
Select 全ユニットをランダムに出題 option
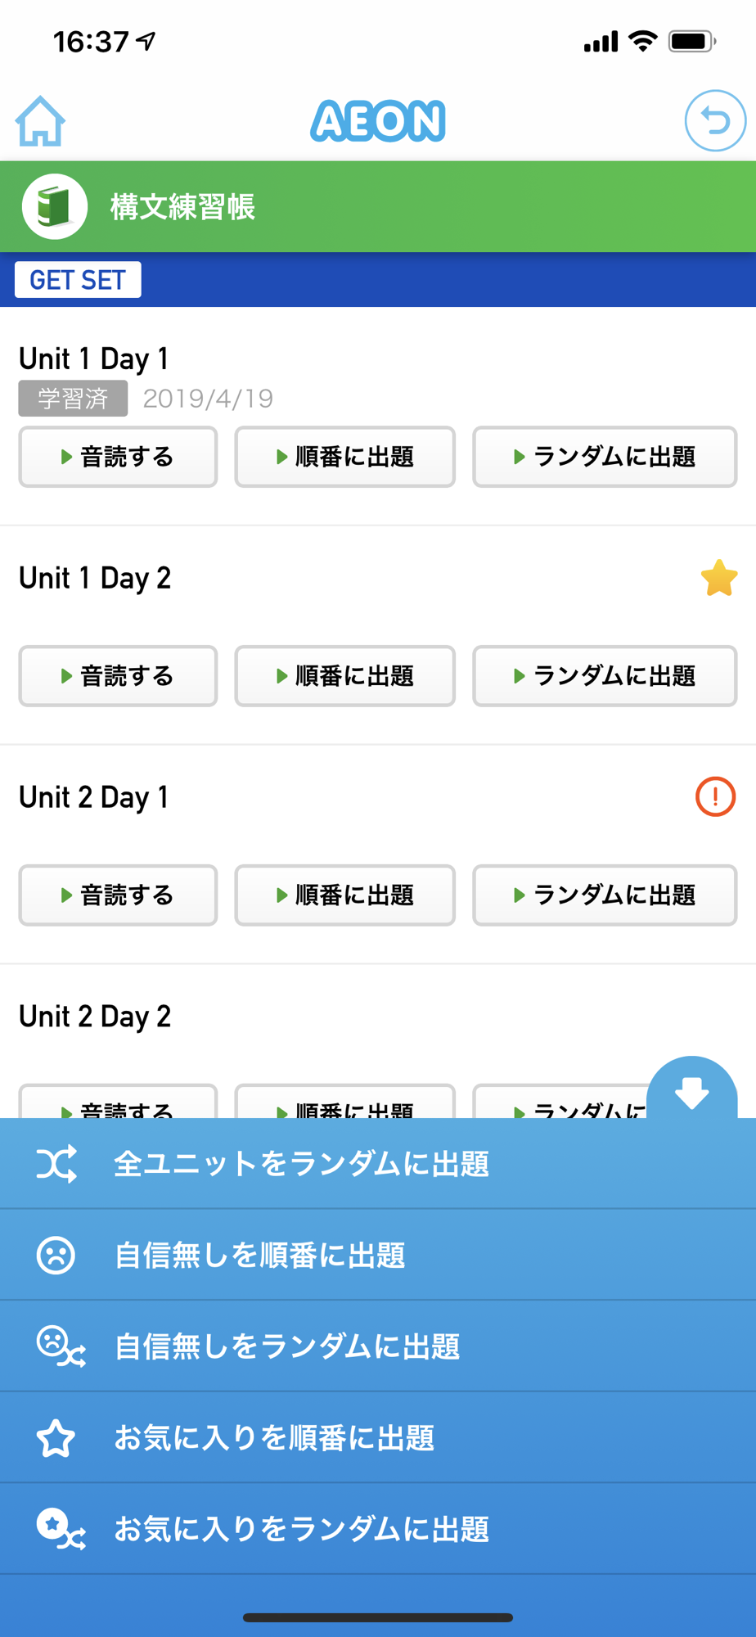click(x=301, y=1163)
